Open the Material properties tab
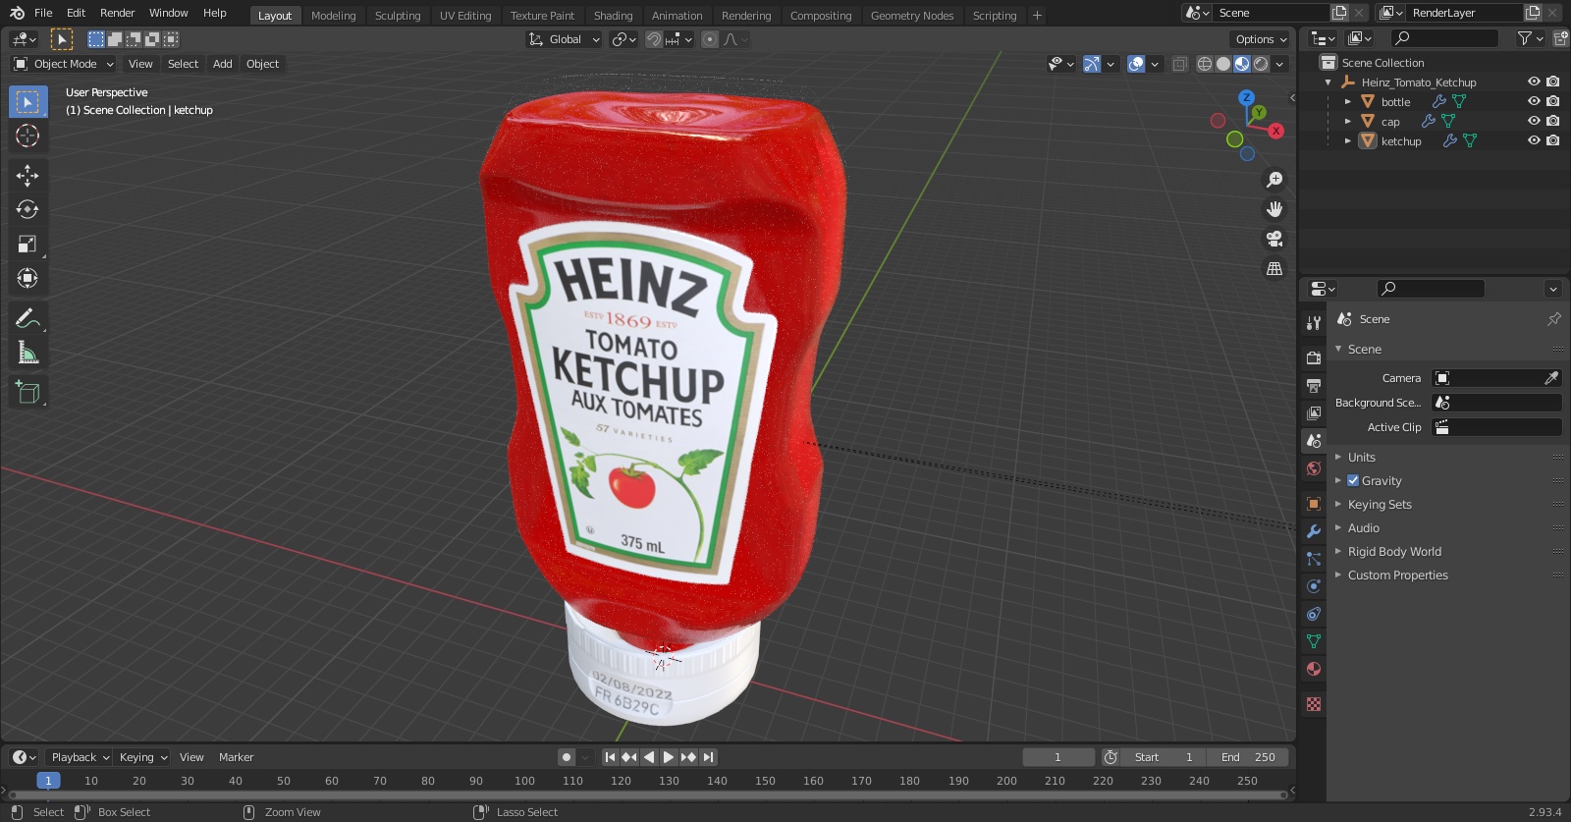The width and height of the screenshot is (1571, 822). (x=1314, y=669)
